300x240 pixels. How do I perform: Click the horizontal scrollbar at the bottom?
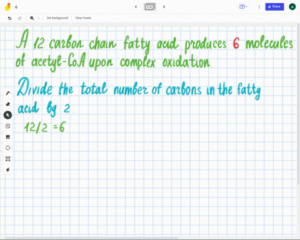pos(92,237)
